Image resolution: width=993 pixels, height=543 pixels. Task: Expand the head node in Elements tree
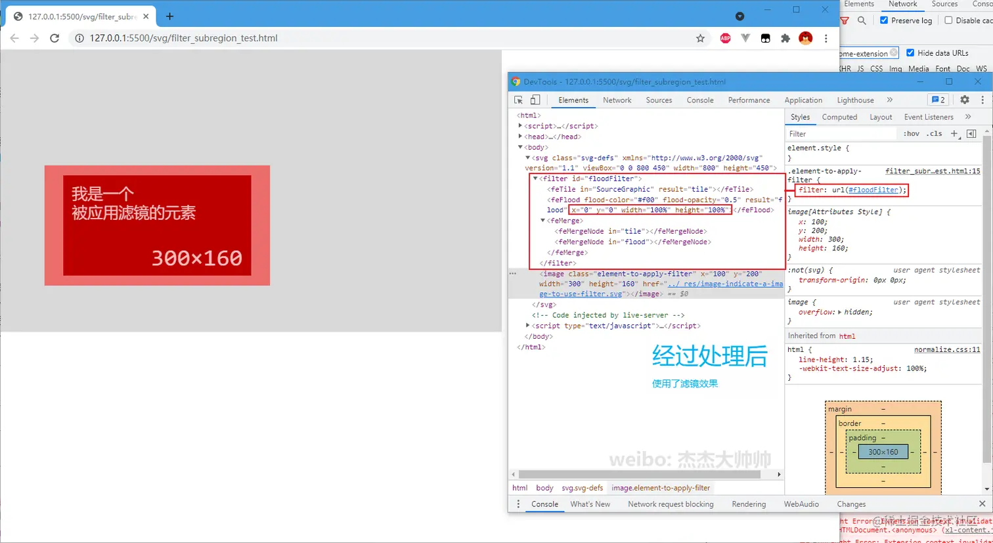point(520,136)
